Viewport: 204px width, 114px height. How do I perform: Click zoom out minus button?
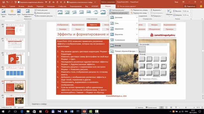pyautogui.click(x=179, y=107)
